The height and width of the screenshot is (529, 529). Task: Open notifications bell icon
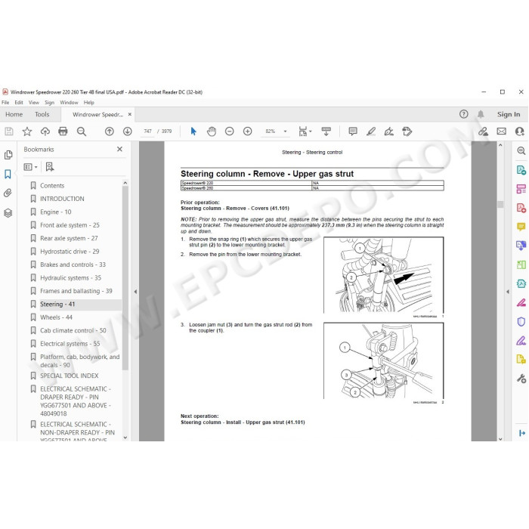[481, 114]
